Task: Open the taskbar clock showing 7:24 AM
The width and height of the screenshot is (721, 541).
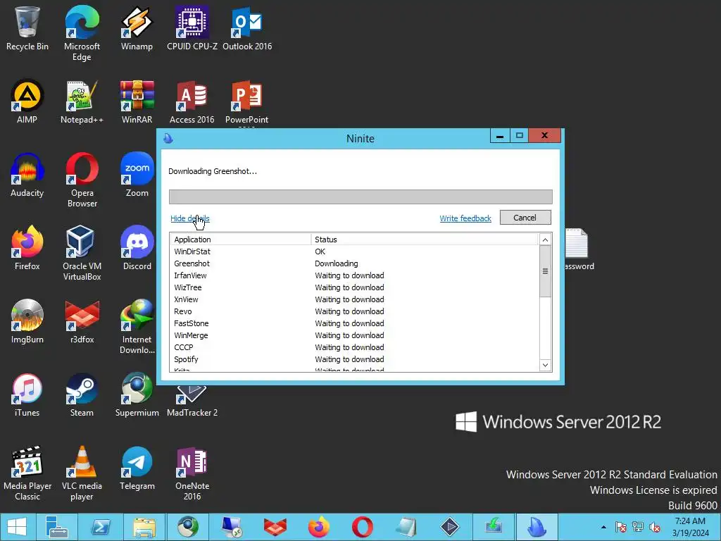Action: (x=690, y=527)
